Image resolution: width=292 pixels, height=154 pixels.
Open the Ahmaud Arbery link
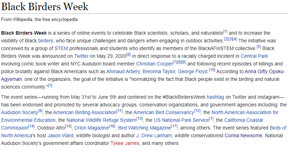click(x=123, y=72)
